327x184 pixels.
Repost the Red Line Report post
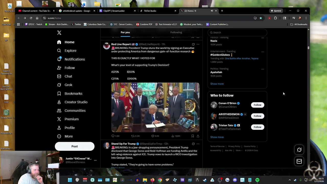(135, 136)
